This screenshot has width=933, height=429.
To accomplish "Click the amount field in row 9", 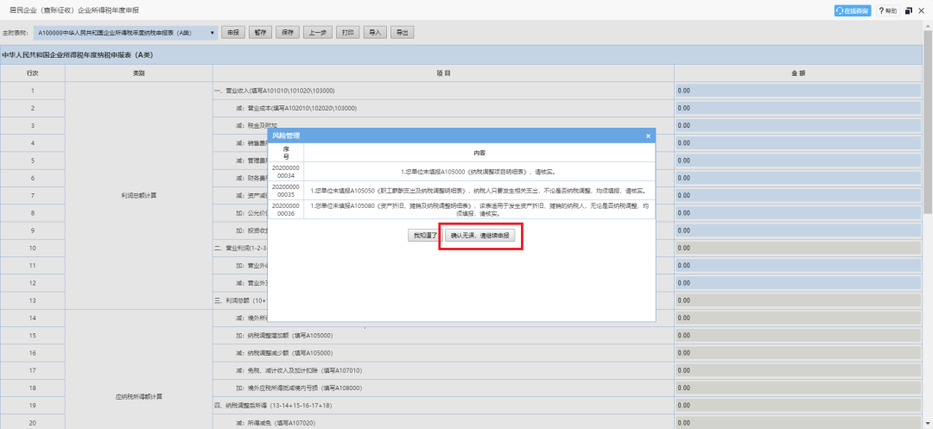I will click(x=798, y=230).
